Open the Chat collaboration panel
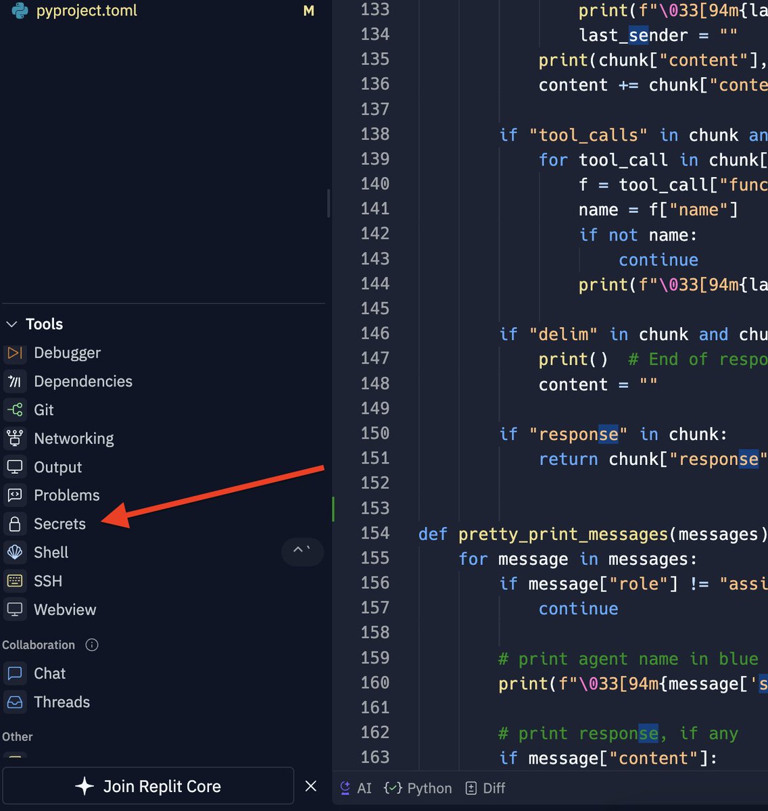768x811 pixels. point(49,673)
